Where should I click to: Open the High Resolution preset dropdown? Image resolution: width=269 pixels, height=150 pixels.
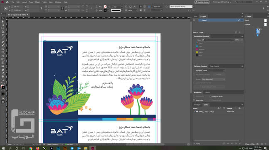[213, 80]
